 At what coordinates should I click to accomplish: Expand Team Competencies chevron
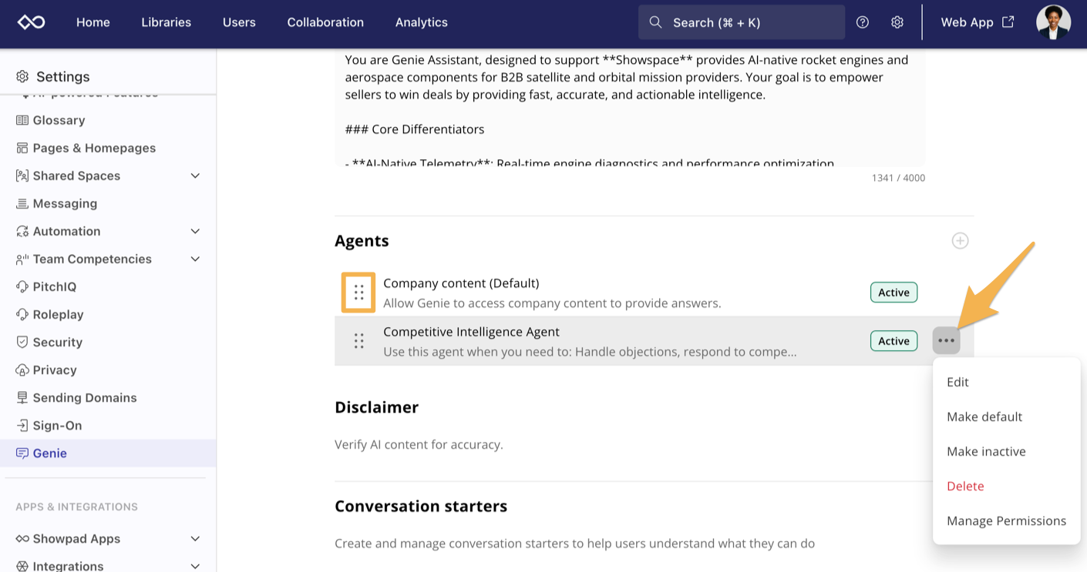click(195, 259)
